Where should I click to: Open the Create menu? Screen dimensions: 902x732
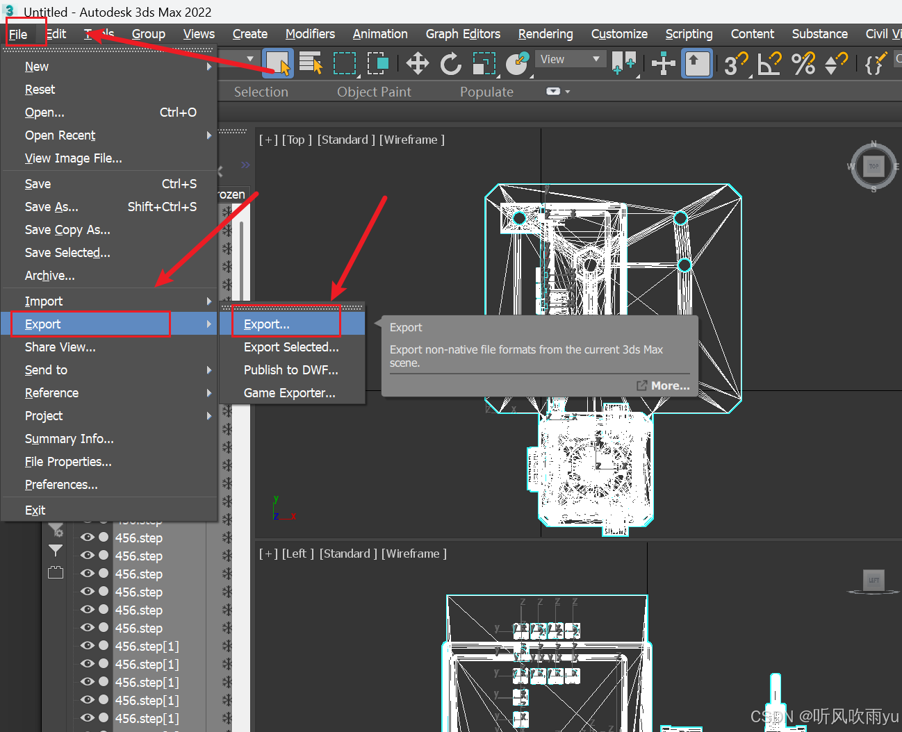pyautogui.click(x=250, y=34)
